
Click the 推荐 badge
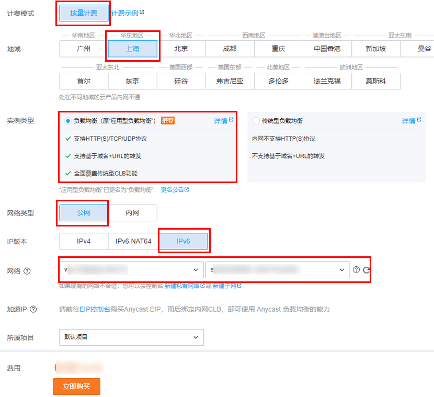pos(168,120)
